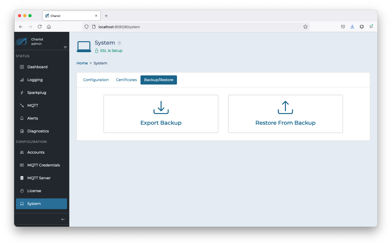Open the browser downloads panel
This screenshot has height=246, width=392.
[352, 27]
